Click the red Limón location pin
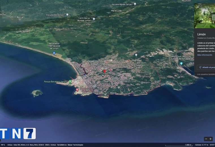215x147 pixels. point(104,71)
